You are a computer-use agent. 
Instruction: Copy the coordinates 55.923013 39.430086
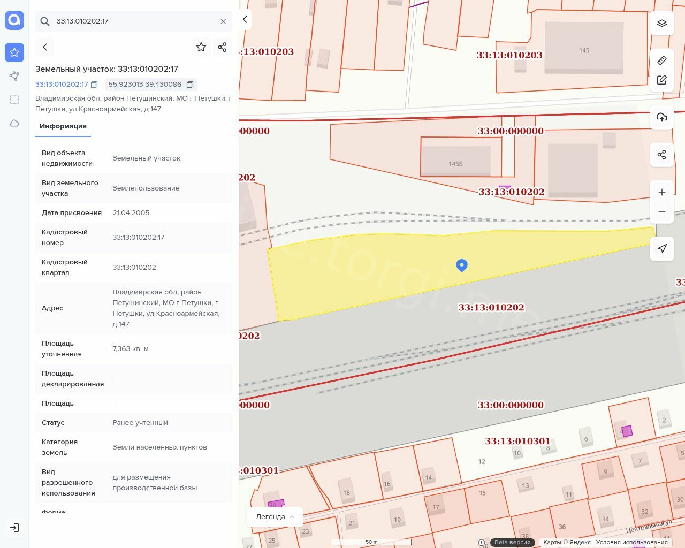tap(190, 85)
